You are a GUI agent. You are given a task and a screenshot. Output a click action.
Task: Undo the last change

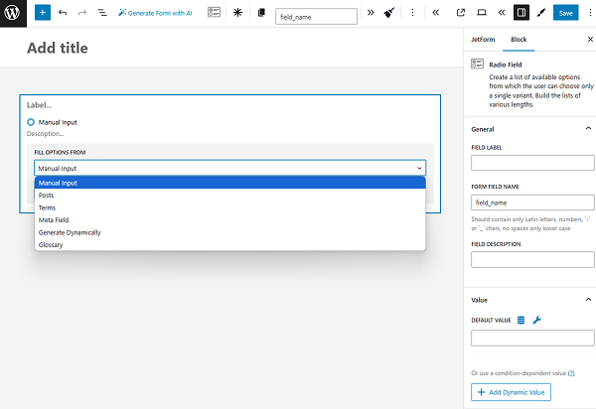63,13
